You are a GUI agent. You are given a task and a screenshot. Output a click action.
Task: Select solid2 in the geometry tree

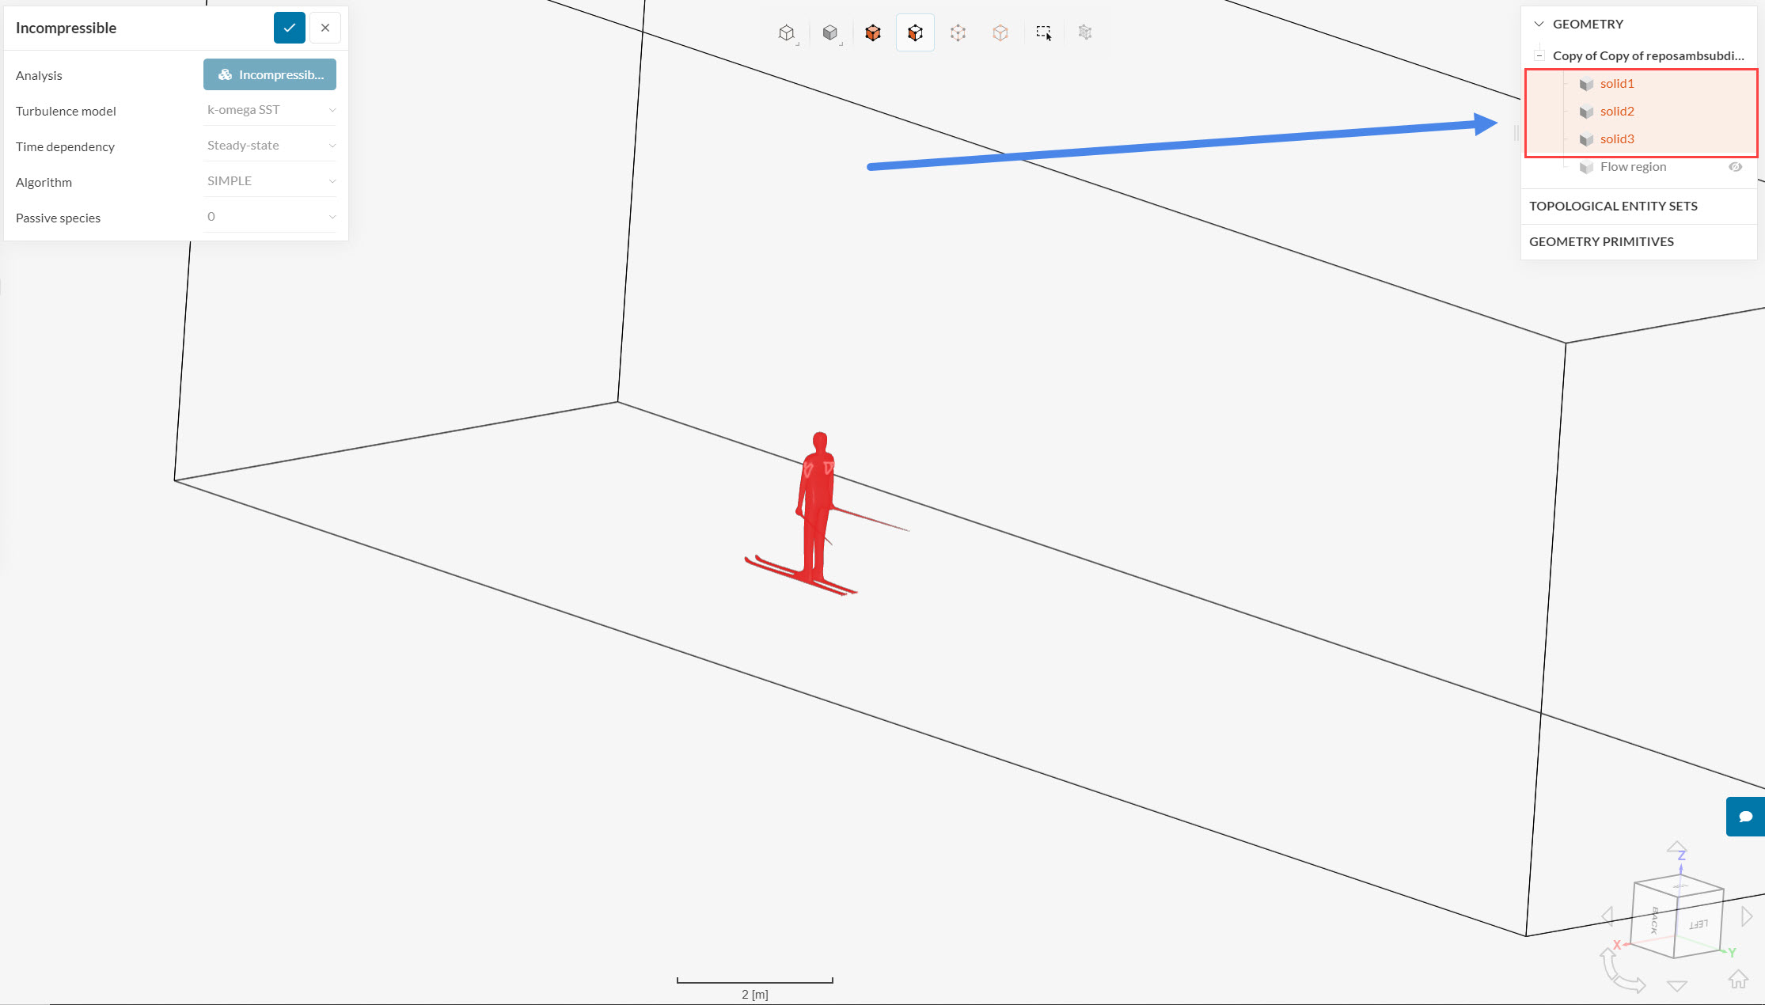click(x=1617, y=112)
